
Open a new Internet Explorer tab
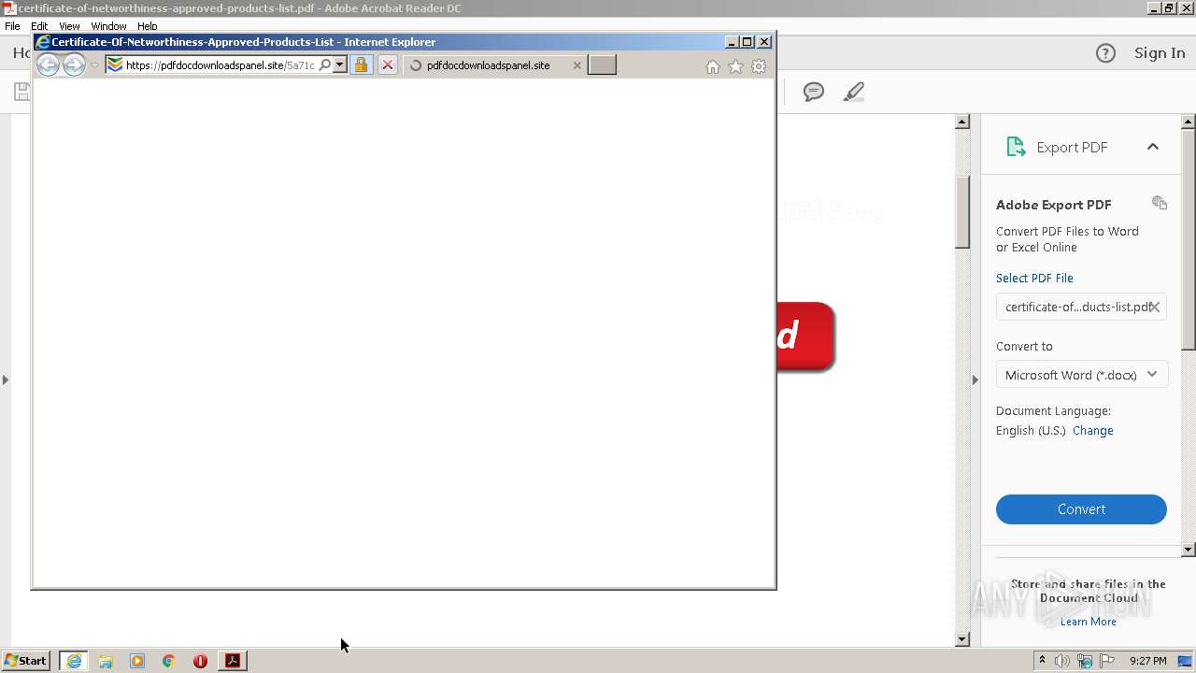602,64
